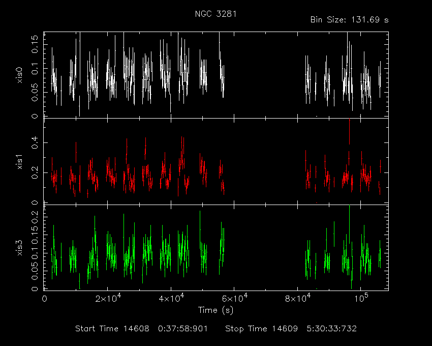Click the 0.2 tick label on xis1 axis
The height and width of the screenshot is (346, 432).
(x=35, y=172)
